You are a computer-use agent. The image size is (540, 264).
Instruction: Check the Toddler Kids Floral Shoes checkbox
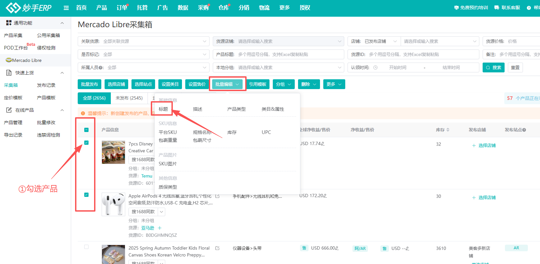pyautogui.click(x=87, y=247)
